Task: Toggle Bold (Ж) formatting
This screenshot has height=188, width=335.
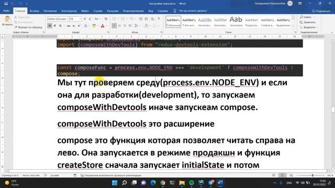Action: click(50, 26)
